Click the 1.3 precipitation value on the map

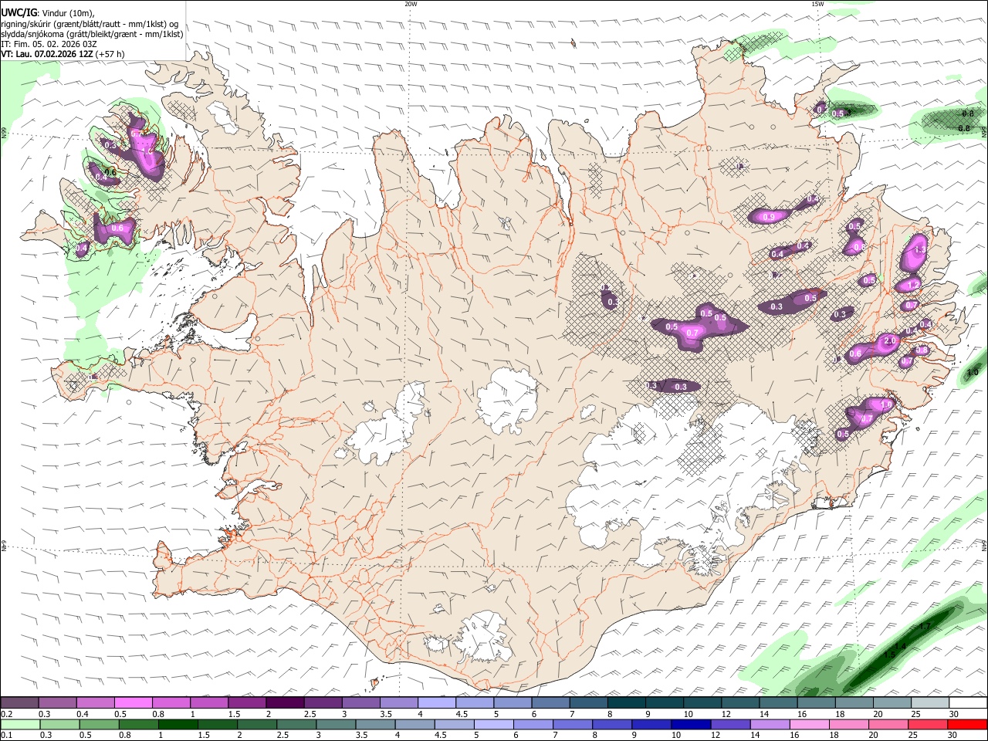coord(919,250)
